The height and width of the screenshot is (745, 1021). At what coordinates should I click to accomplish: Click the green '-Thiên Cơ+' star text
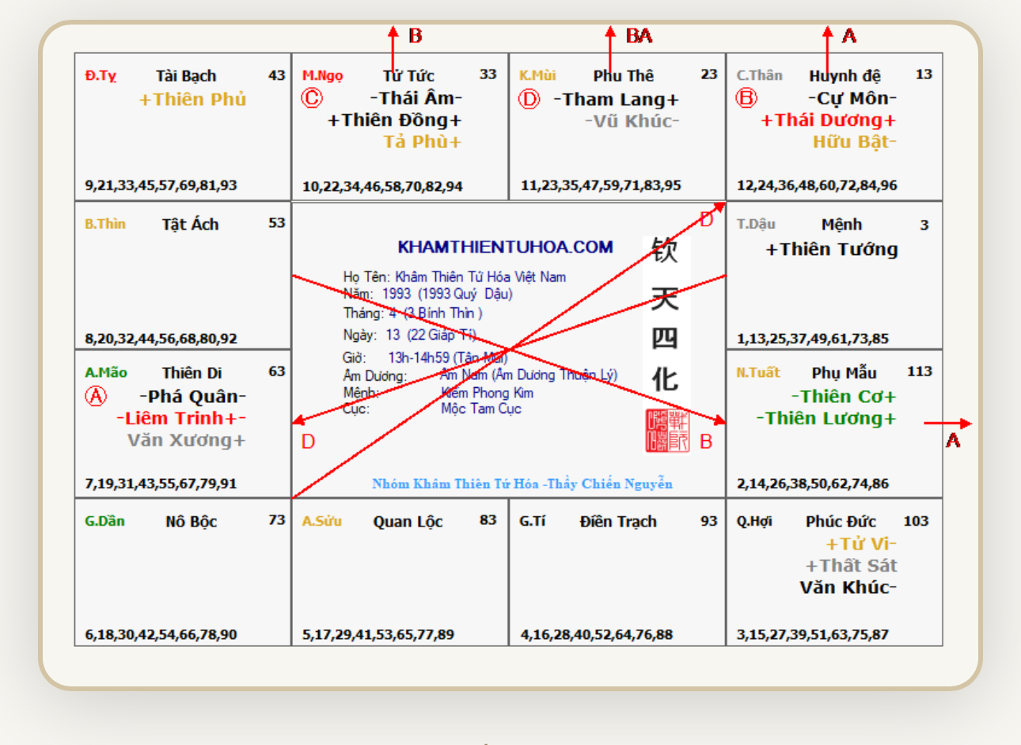[844, 397]
